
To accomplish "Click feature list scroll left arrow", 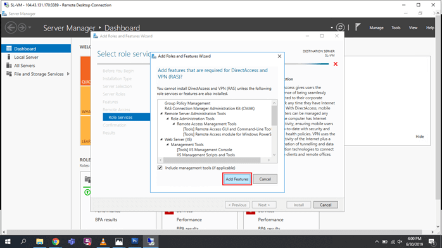I will click(161, 160).
